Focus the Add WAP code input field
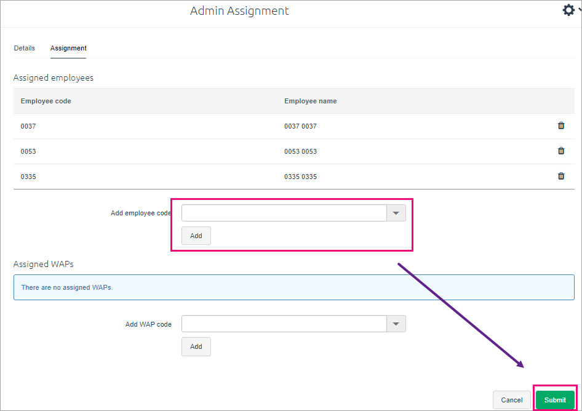 [284, 324]
